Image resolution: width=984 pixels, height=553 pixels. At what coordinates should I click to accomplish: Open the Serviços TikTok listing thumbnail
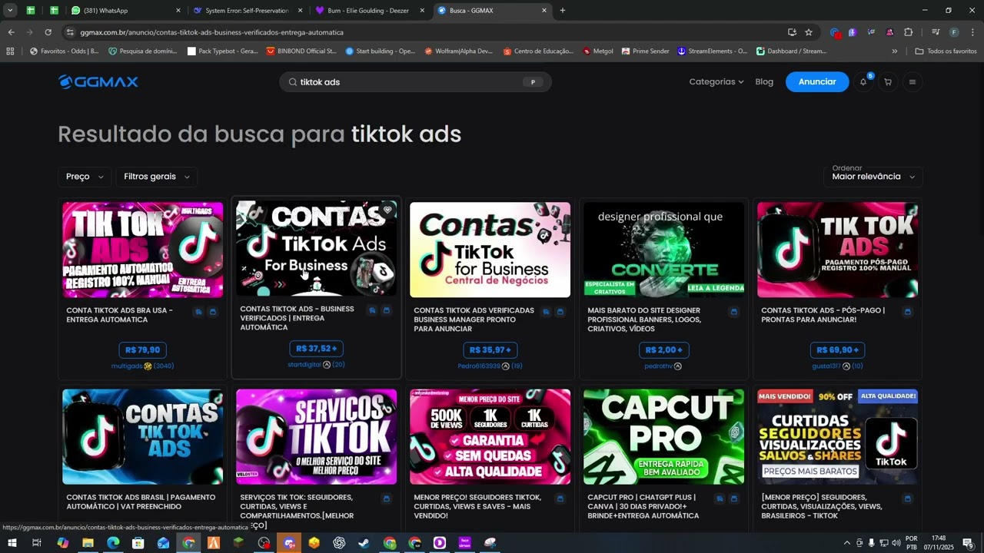click(x=316, y=436)
